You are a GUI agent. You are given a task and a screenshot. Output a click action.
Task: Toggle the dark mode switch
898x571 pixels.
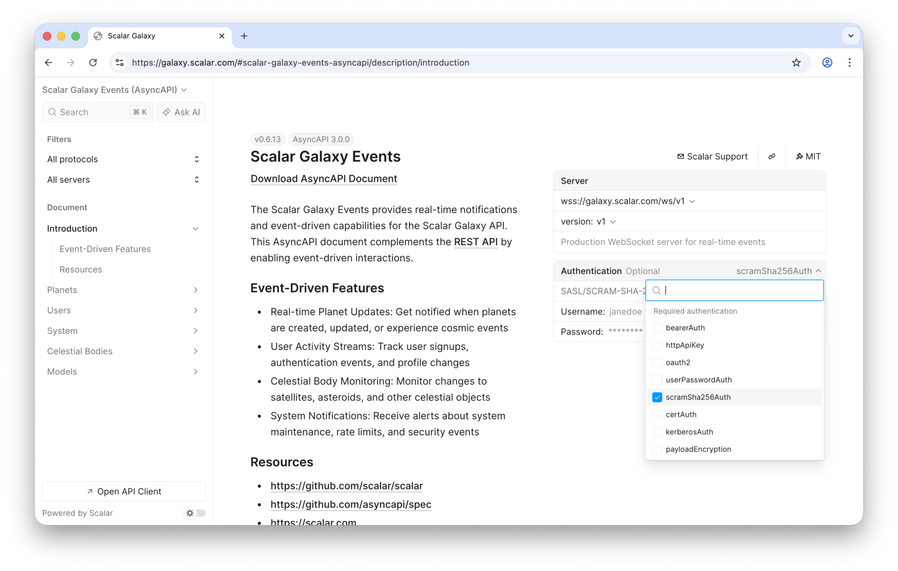(196, 513)
